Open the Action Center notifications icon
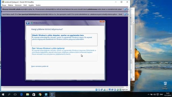This screenshot has width=172, height=97. [158, 95]
